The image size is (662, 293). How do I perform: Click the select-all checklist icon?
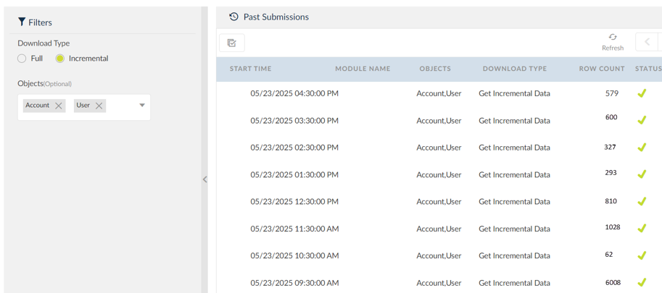click(232, 43)
